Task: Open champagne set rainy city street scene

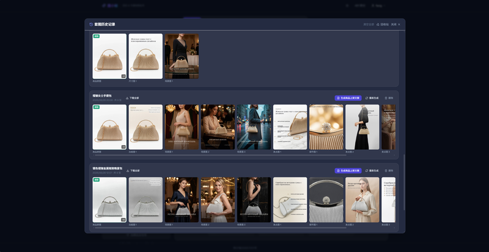Action: pyautogui.click(x=254, y=127)
